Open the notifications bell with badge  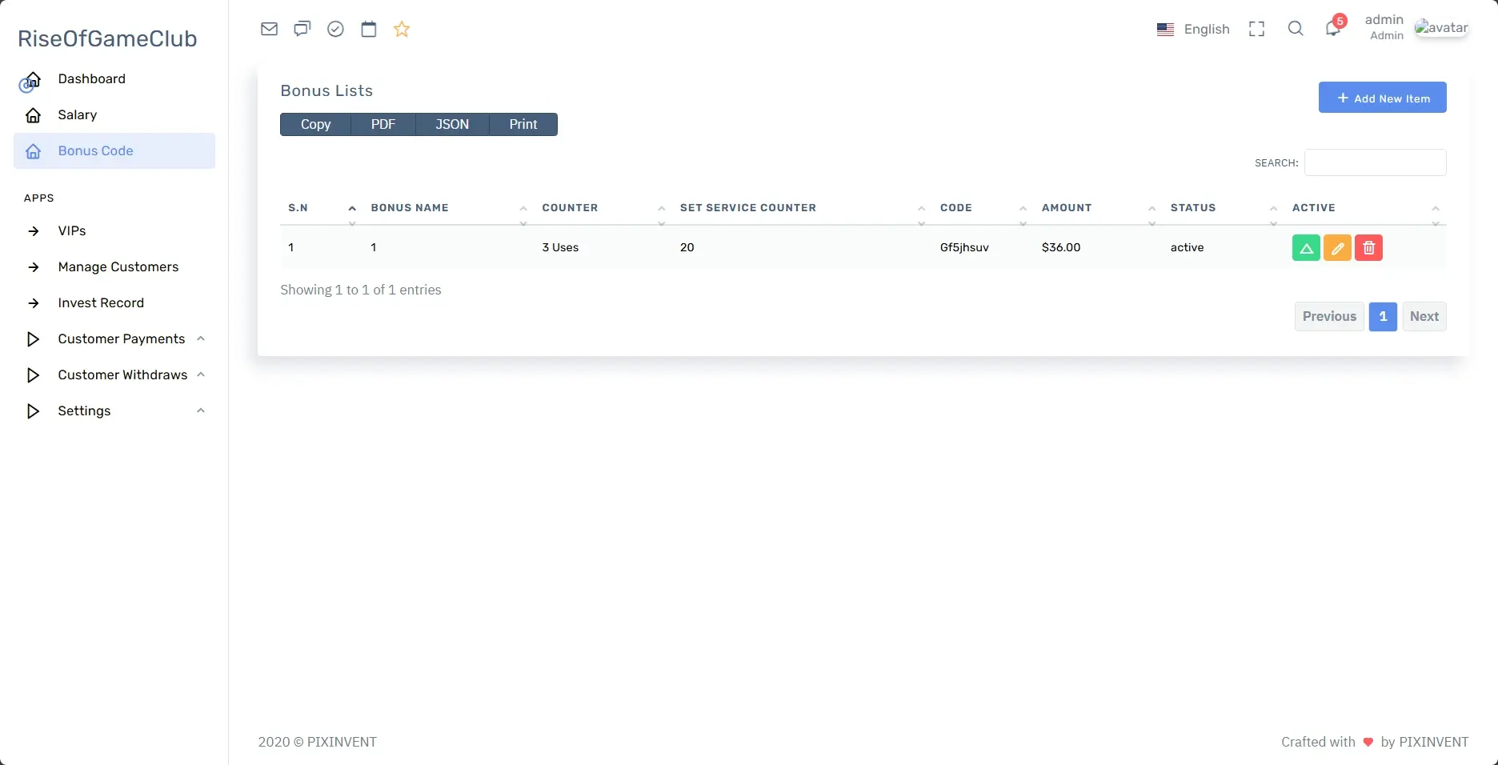(1332, 29)
